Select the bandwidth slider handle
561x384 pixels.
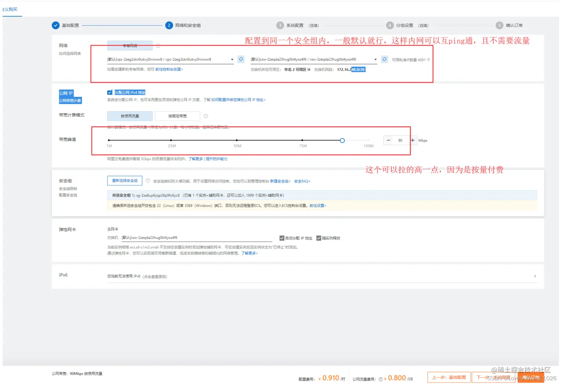tap(342, 140)
